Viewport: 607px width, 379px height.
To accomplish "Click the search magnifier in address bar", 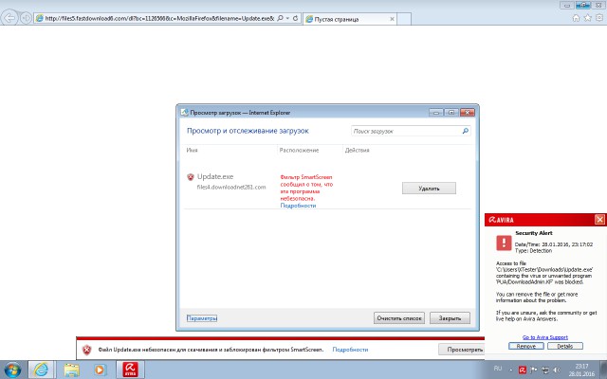I will [281, 18].
